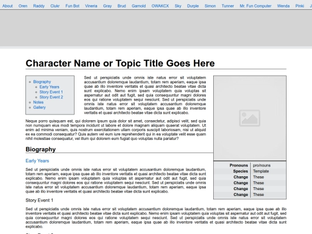Click the OWAKCX link
The image size is (312, 234).
click(160, 6)
